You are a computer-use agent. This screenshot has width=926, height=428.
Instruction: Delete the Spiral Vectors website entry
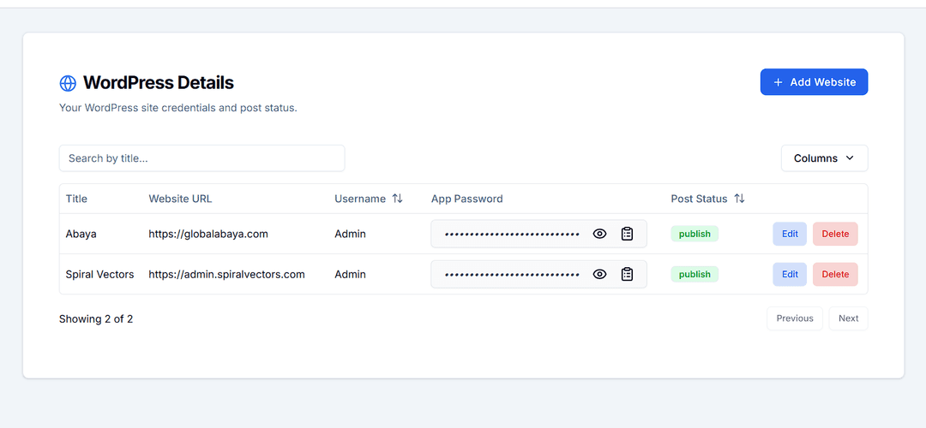click(835, 274)
